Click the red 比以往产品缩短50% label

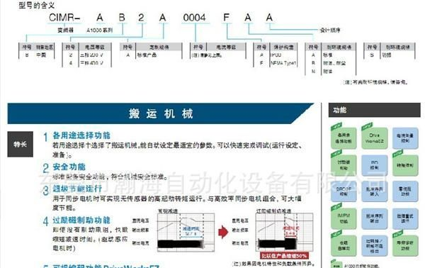tap(284, 256)
